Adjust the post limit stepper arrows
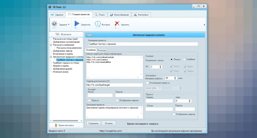This screenshot has height=138, width=257. [x=161, y=67]
